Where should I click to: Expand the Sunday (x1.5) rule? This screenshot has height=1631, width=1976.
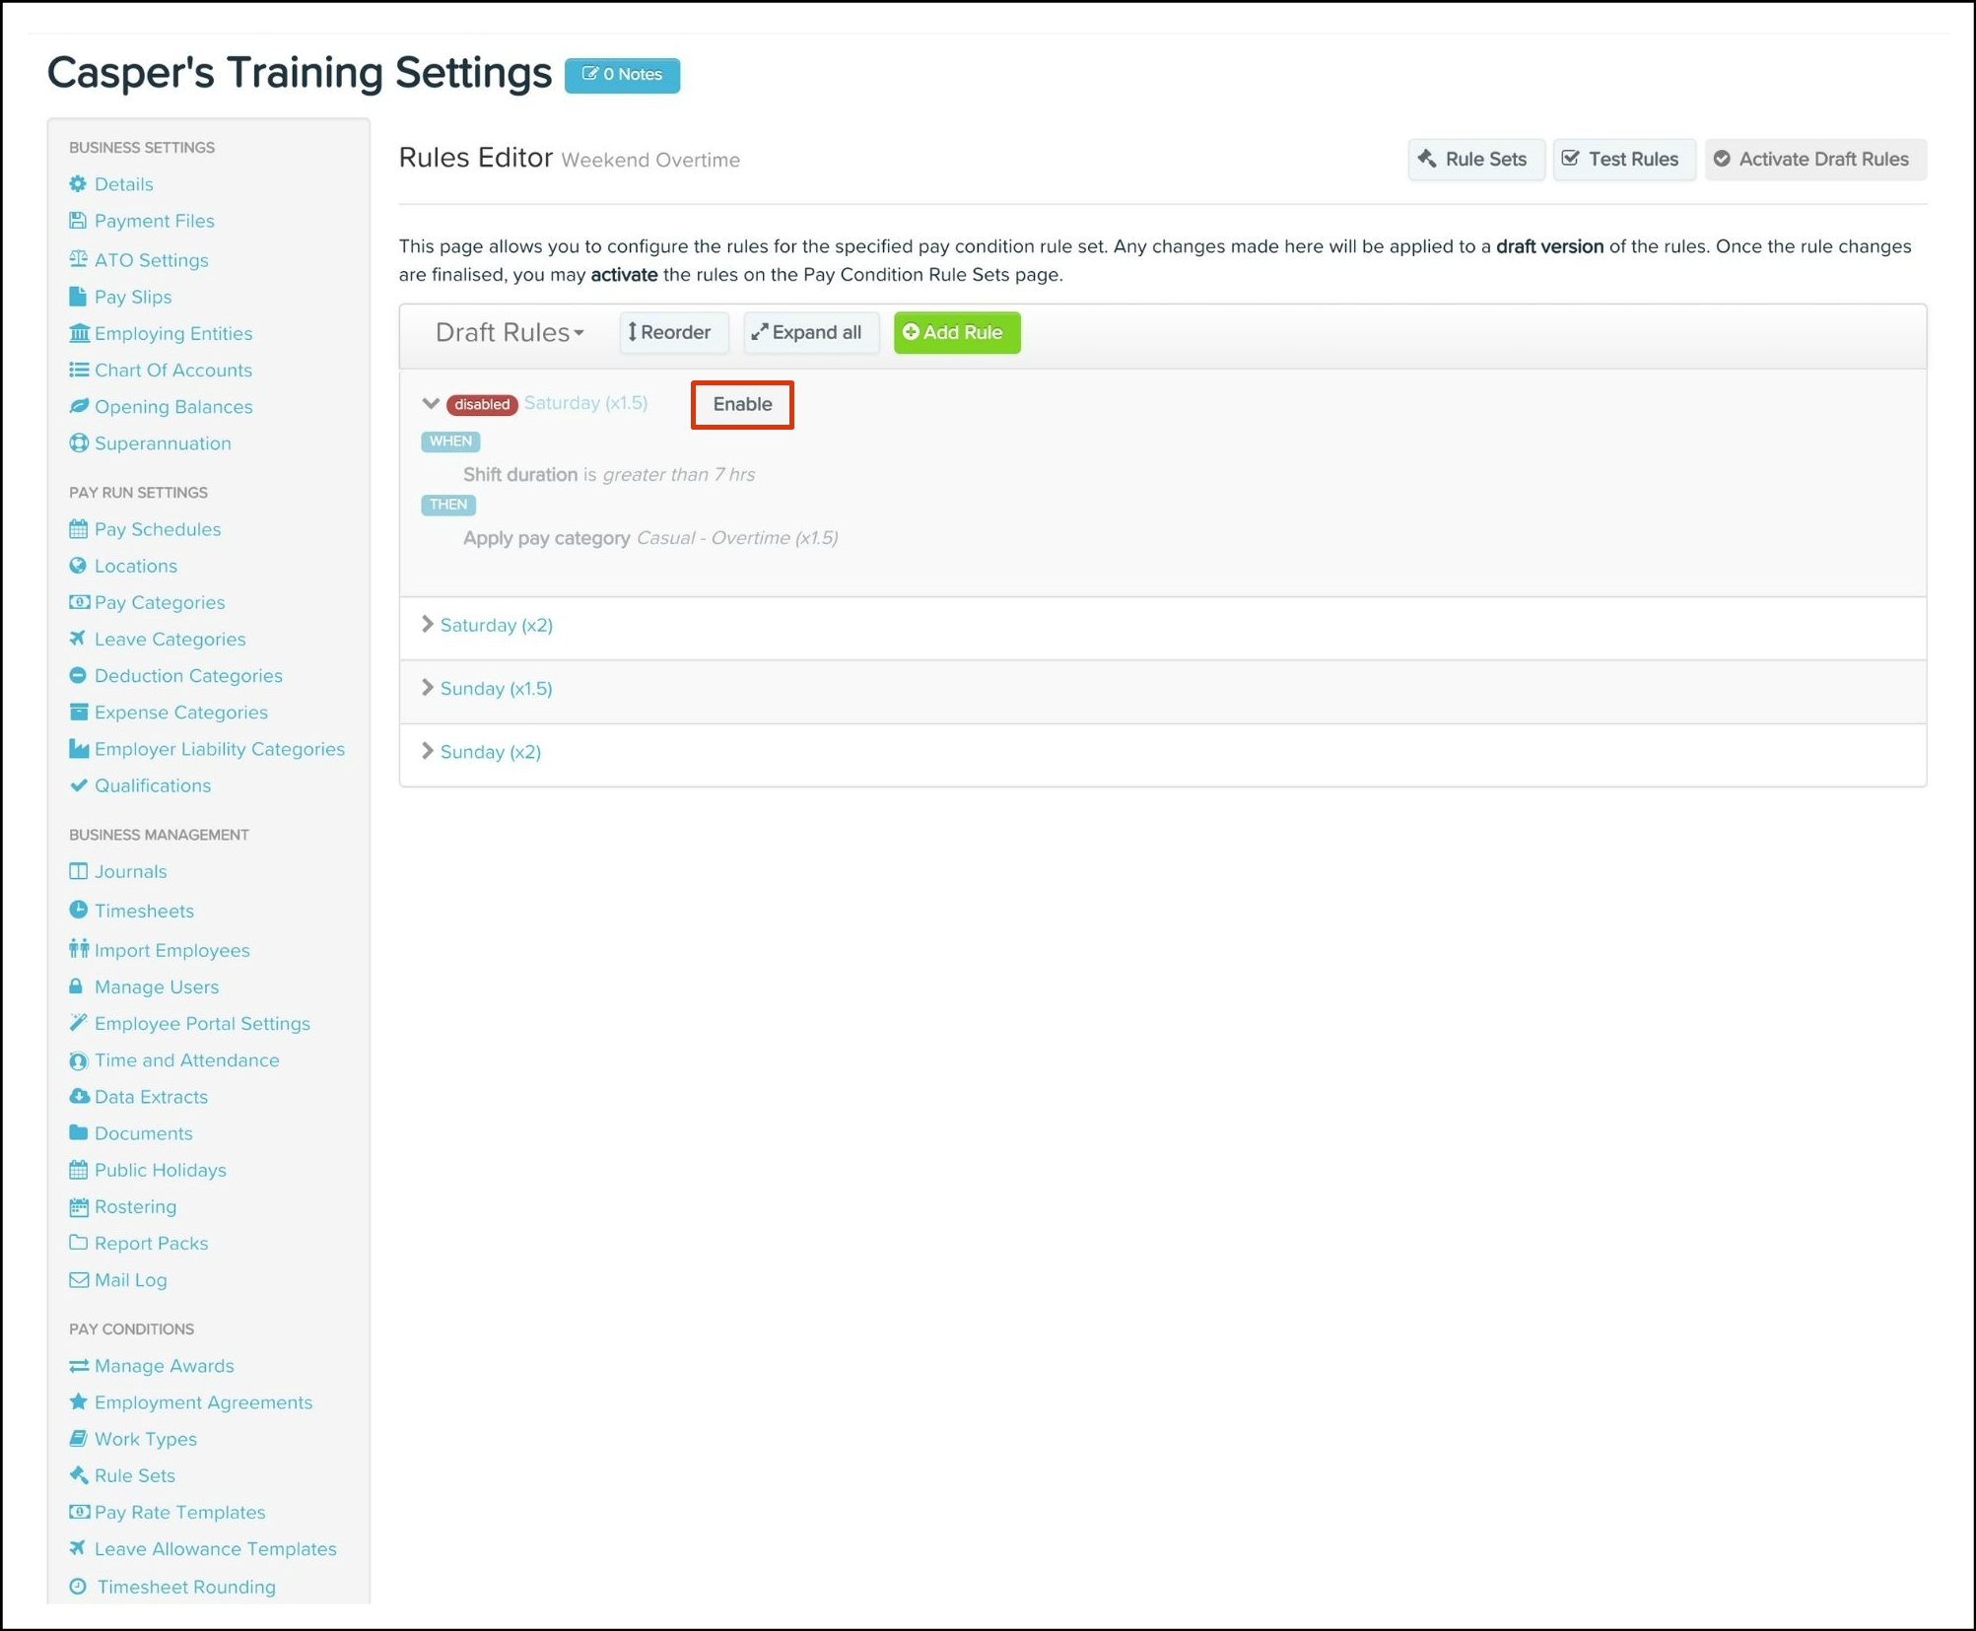(496, 688)
